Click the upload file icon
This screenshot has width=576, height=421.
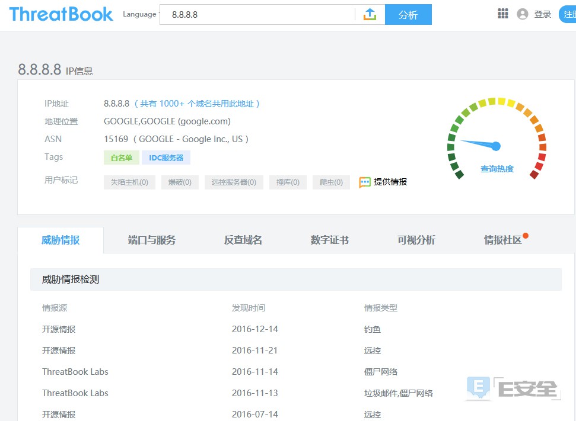(370, 15)
